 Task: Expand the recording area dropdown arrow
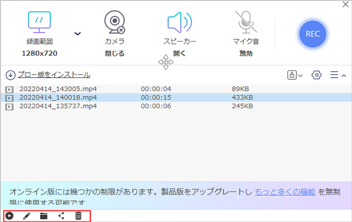77,33
